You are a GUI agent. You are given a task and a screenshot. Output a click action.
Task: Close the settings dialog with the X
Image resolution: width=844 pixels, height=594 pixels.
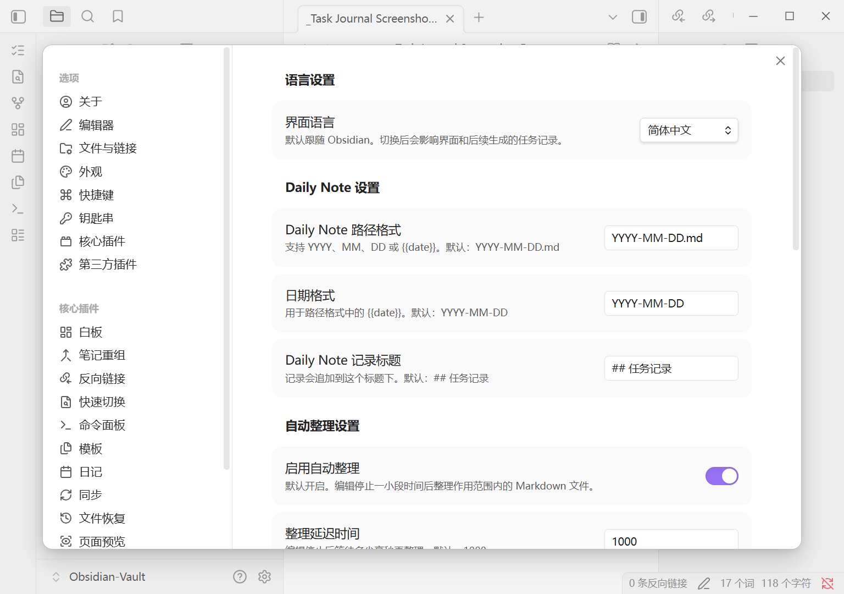tap(780, 61)
